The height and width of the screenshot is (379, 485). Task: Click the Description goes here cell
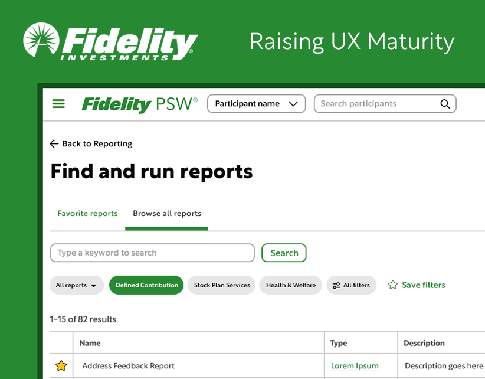click(442, 365)
